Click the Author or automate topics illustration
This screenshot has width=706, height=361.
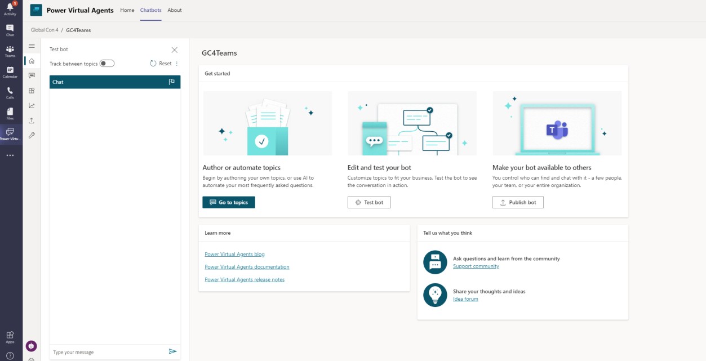click(267, 123)
